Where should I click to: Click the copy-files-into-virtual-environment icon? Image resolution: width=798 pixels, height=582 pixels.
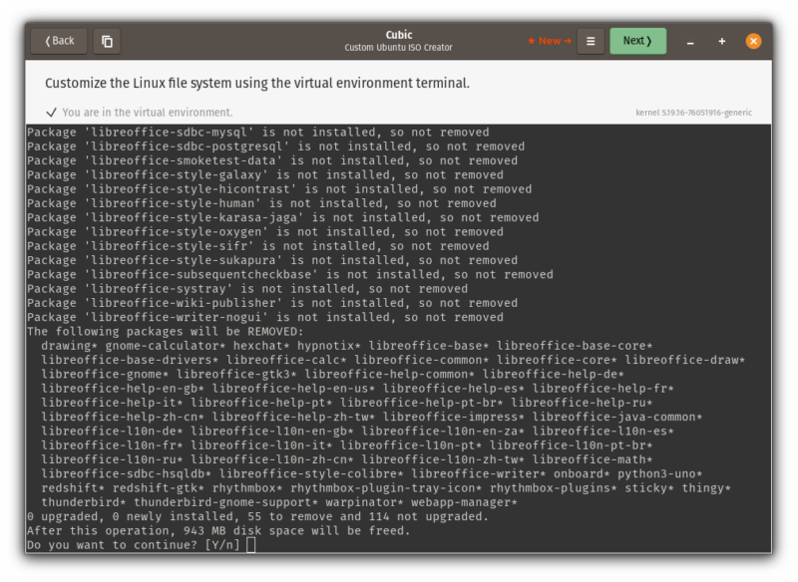(x=106, y=41)
